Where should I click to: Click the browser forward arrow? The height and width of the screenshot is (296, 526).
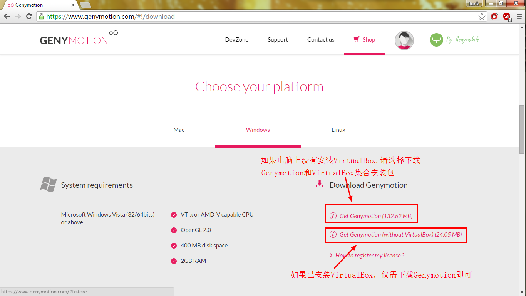click(18, 17)
